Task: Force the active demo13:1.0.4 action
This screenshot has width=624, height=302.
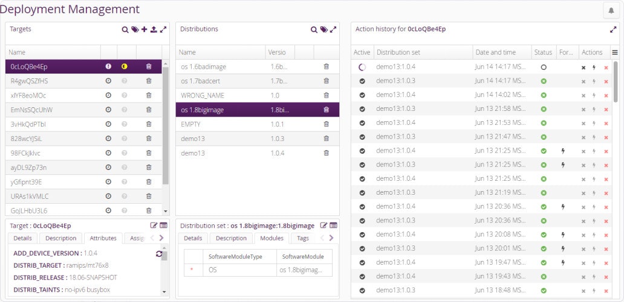Action: 594,68
